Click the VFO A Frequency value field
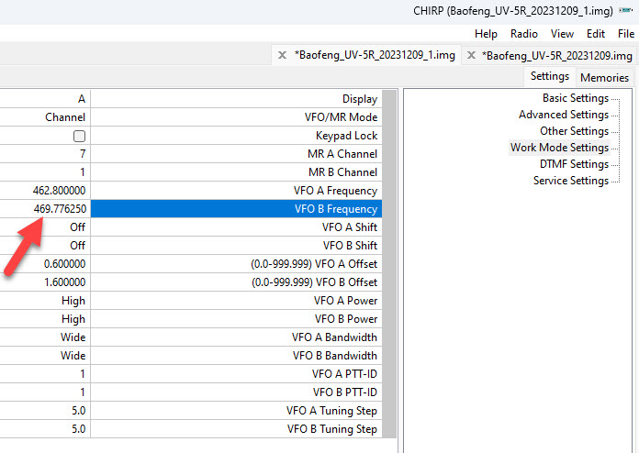The height and width of the screenshot is (453, 639). point(46,191)
